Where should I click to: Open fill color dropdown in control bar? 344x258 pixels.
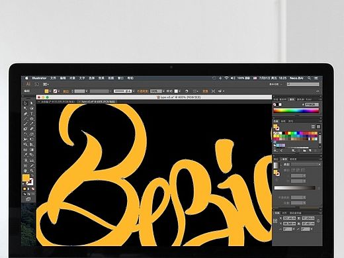(x=50, y=91)
